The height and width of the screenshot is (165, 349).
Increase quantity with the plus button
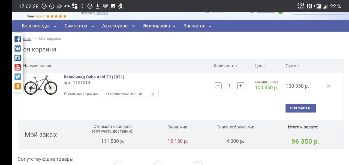tap(240, 86)
